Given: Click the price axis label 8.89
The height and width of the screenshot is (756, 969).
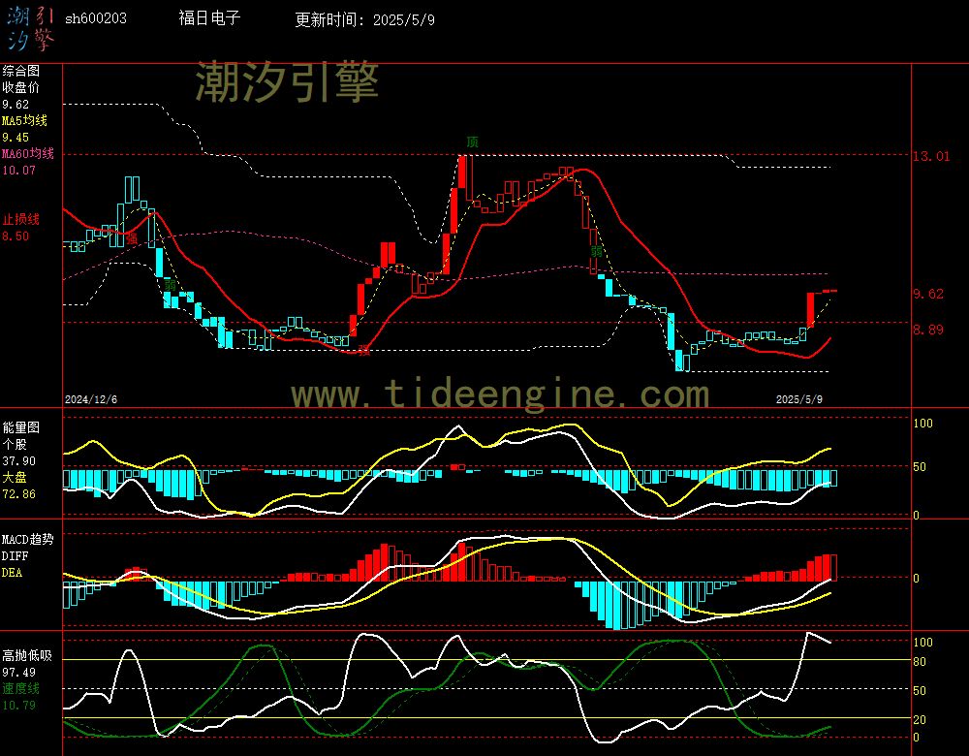Looking at the screenshot, I should (x=928, y=330).
